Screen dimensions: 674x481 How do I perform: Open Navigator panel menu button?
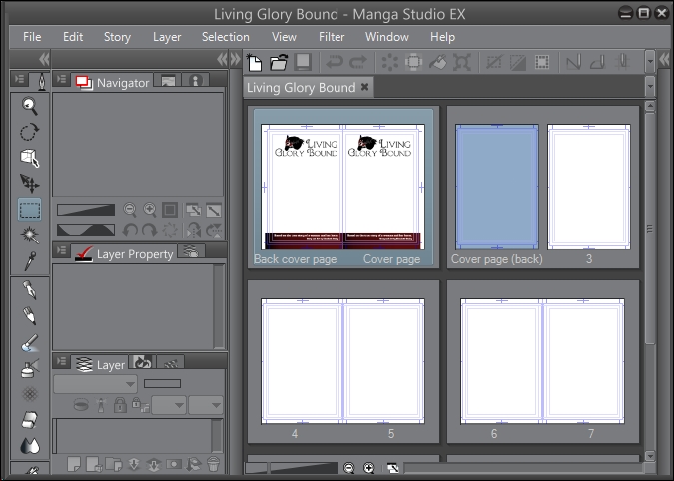pos(62,79)
